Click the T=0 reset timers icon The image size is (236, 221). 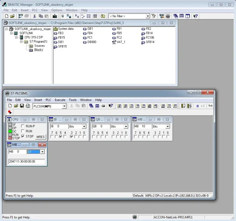pos(210,106)
